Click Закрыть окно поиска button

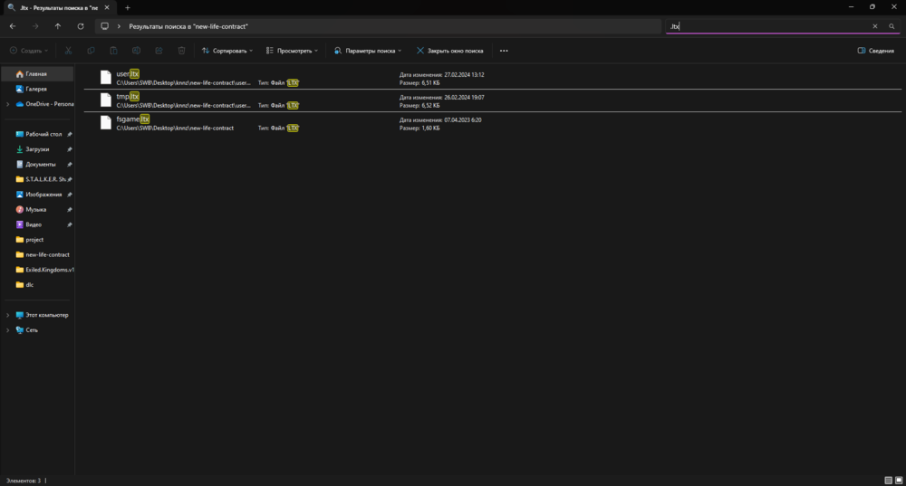pyautogui.click(x=449, y=51)
